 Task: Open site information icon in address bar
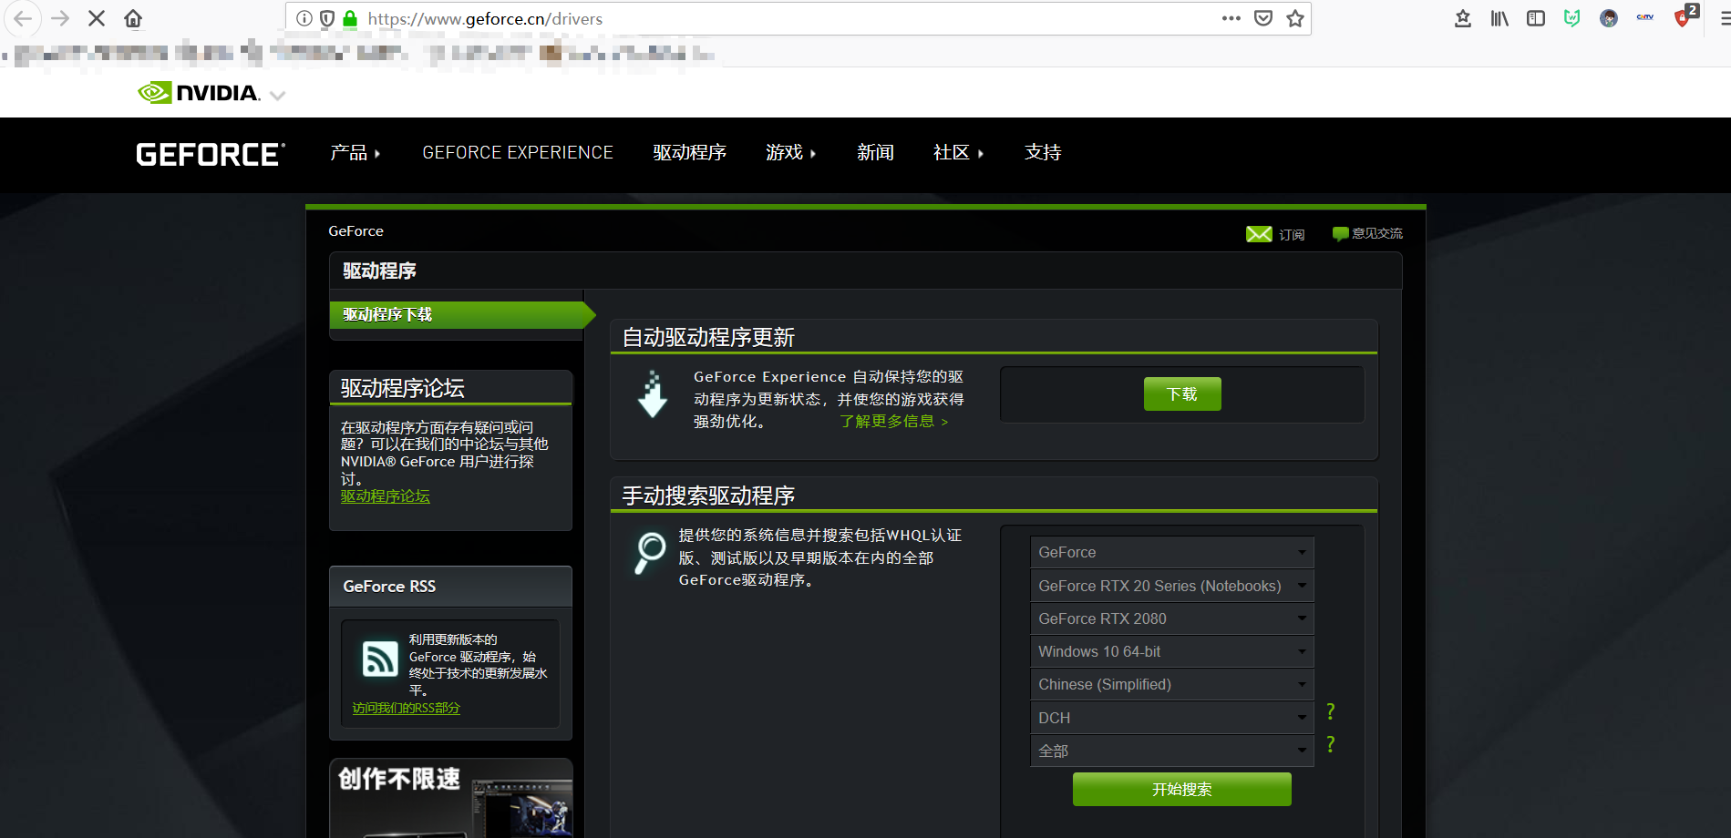[304, 18]
